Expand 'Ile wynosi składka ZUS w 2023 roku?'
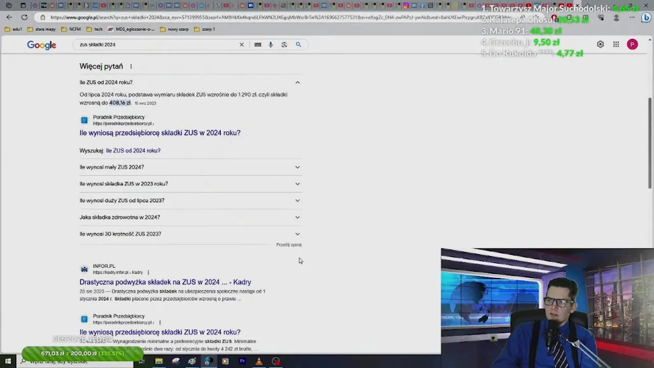The image size is (654, 368). click(x=191, y=183)
